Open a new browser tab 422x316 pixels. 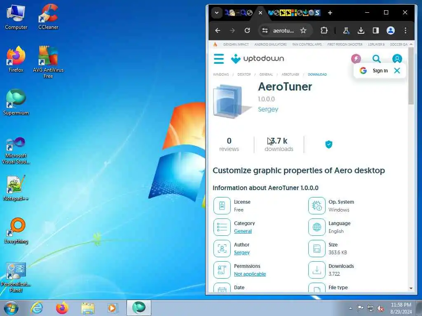[330, 13]
